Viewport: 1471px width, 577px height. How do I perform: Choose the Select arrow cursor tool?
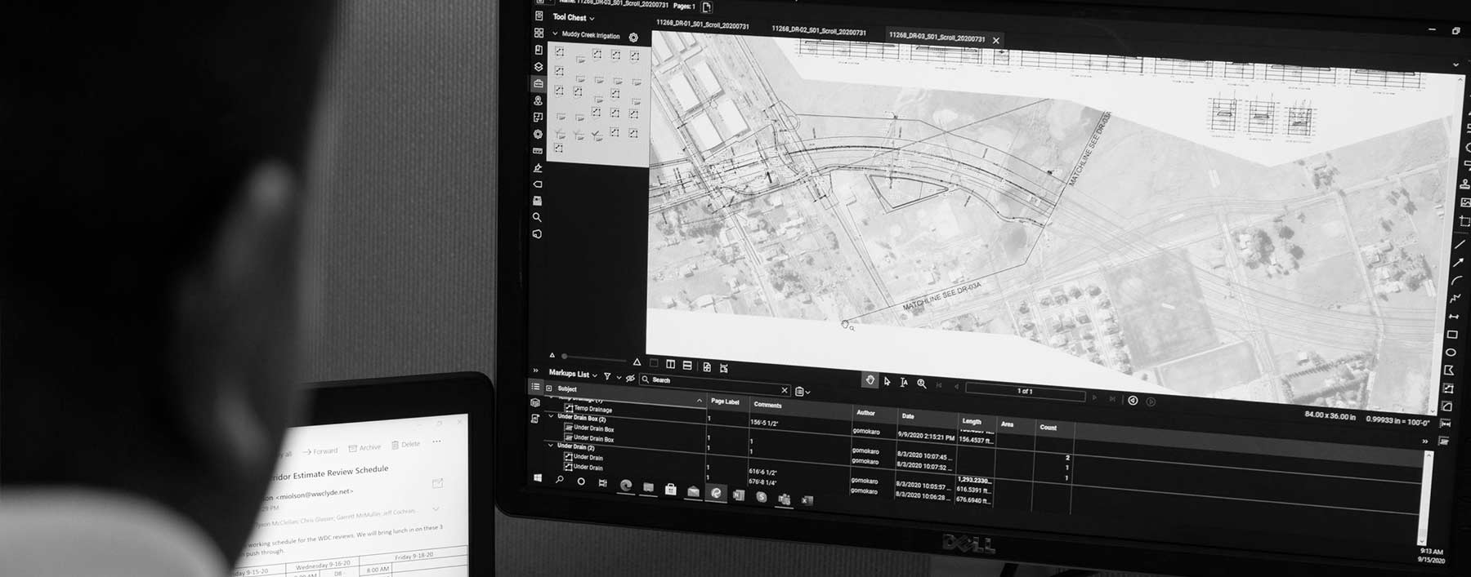(888, 381)
